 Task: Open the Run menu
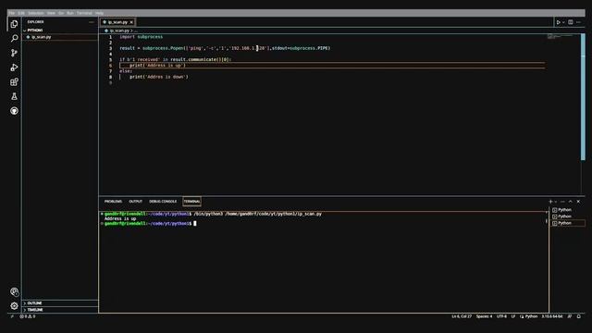tap(70, 13)
